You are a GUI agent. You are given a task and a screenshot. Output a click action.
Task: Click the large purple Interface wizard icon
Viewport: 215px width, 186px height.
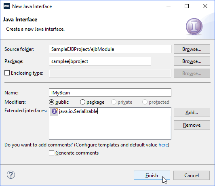click(x=194, y=27)
